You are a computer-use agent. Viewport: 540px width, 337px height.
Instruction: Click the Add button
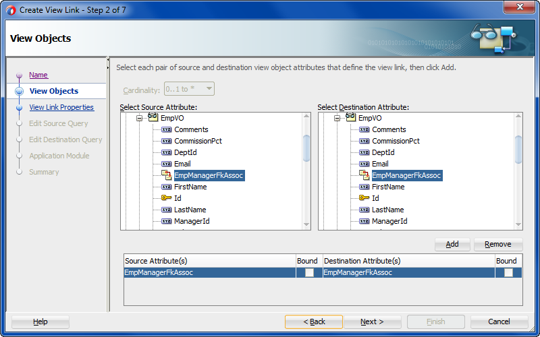[452, 244]
